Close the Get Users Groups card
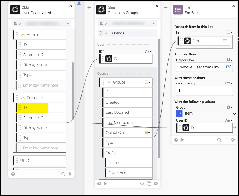 (x=157, y=6)
